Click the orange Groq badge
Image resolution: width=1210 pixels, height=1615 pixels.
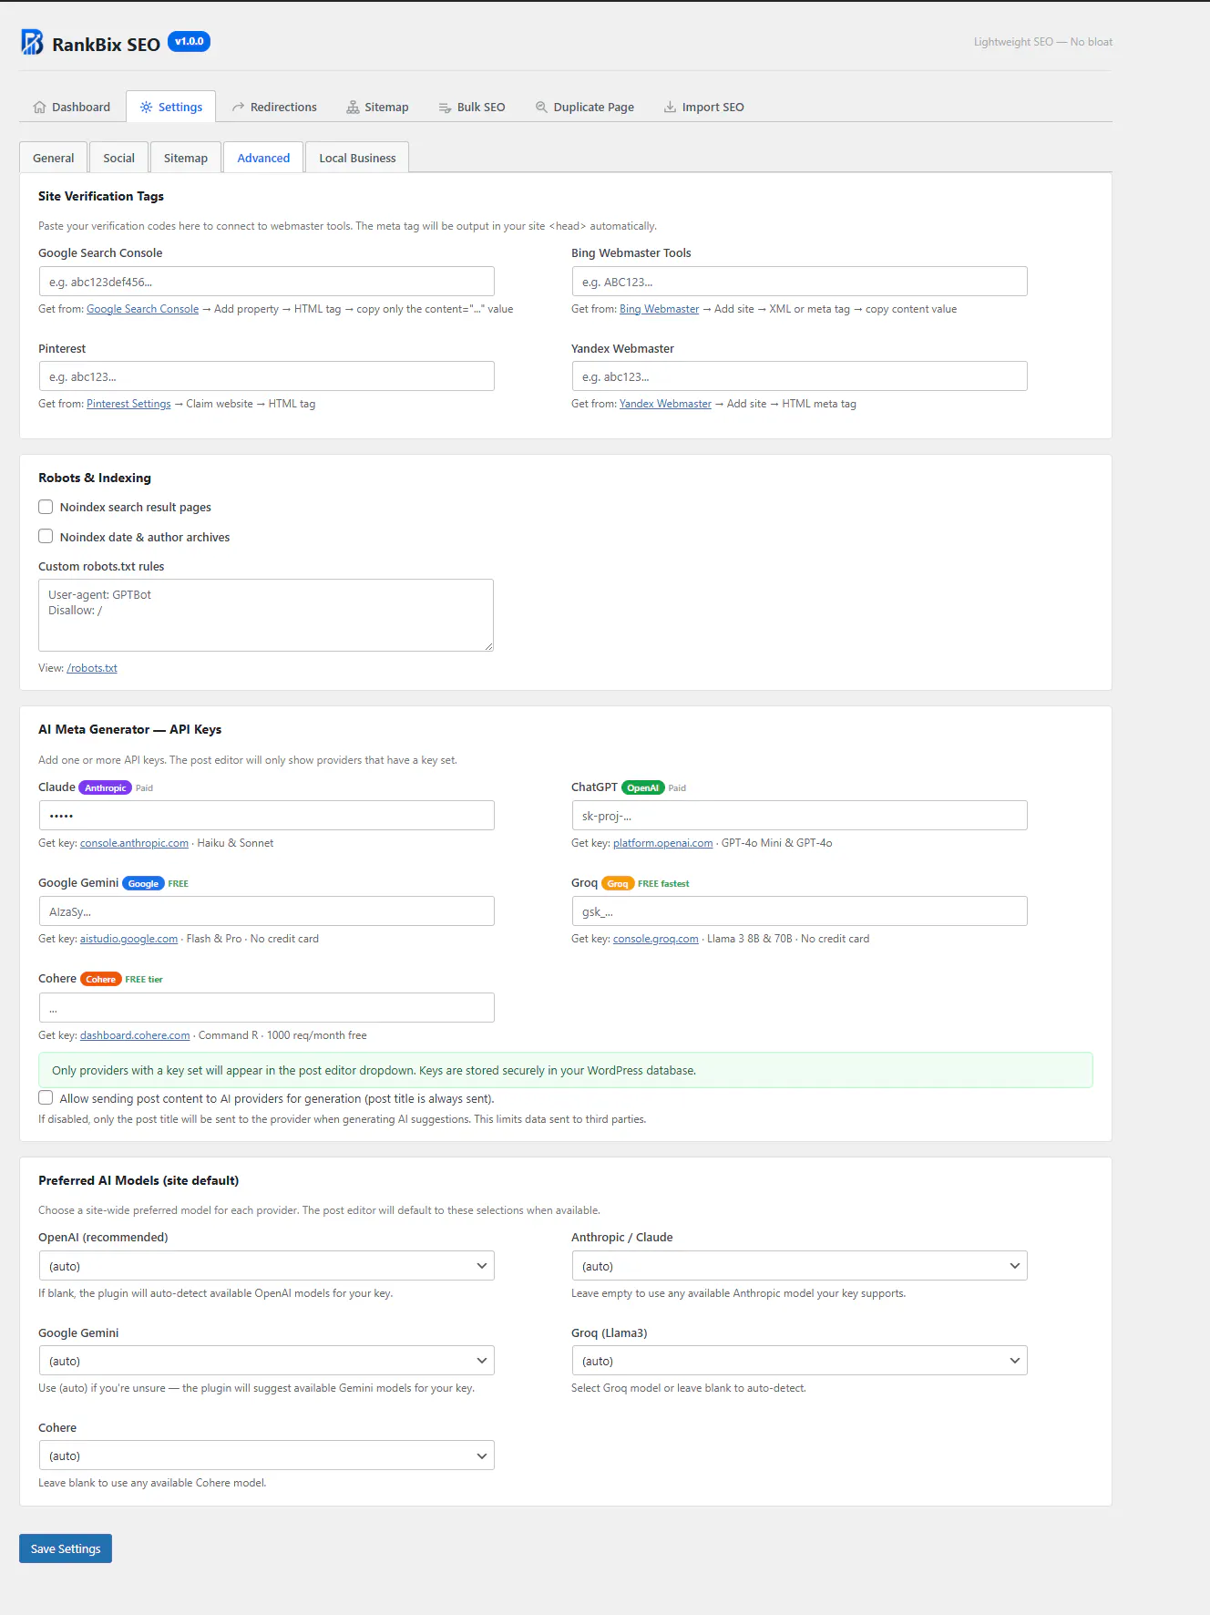click(x=618, y=883)
